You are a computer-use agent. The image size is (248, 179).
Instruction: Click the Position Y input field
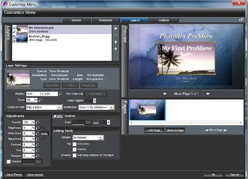[51, 94]
